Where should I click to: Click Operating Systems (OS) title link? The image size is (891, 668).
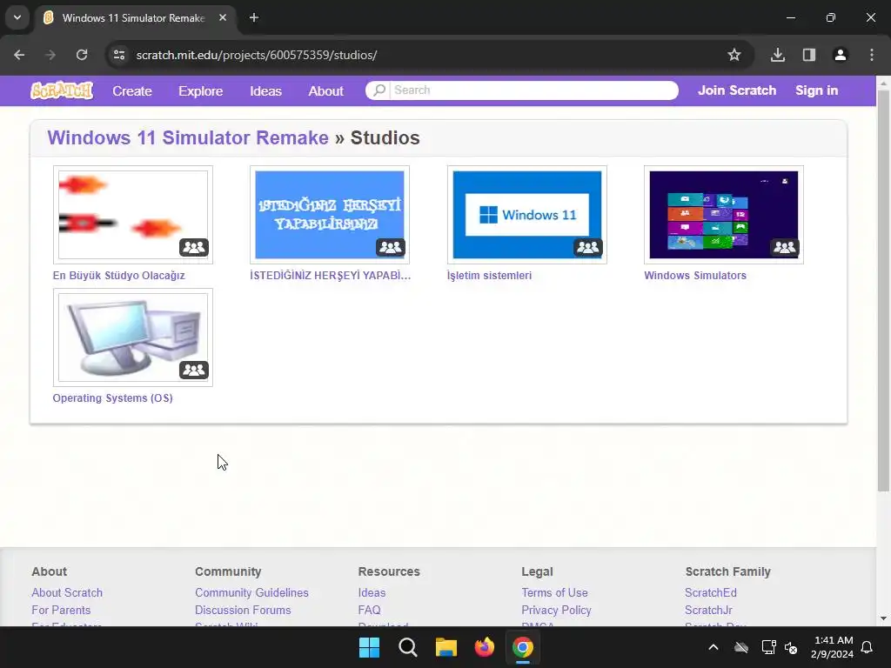(x=112, y=398)
